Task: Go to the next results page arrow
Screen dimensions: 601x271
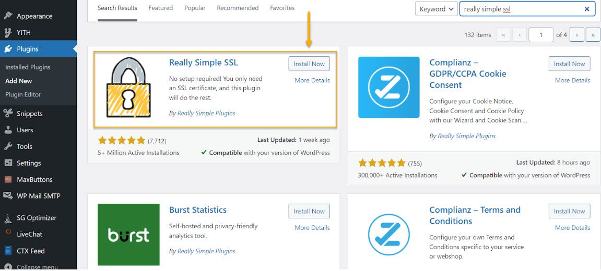Action: (576, 35)
